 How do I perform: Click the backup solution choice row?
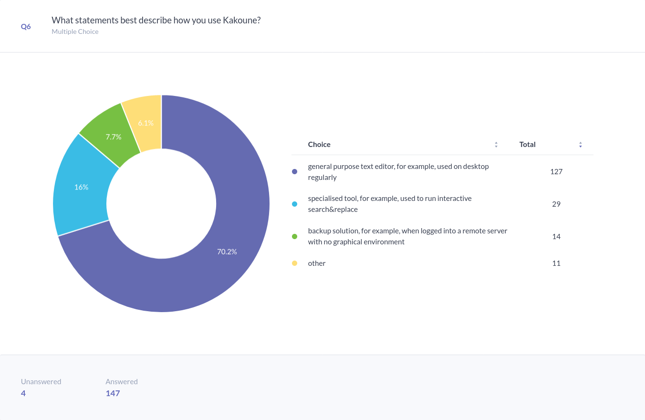[x=407, y=236]
